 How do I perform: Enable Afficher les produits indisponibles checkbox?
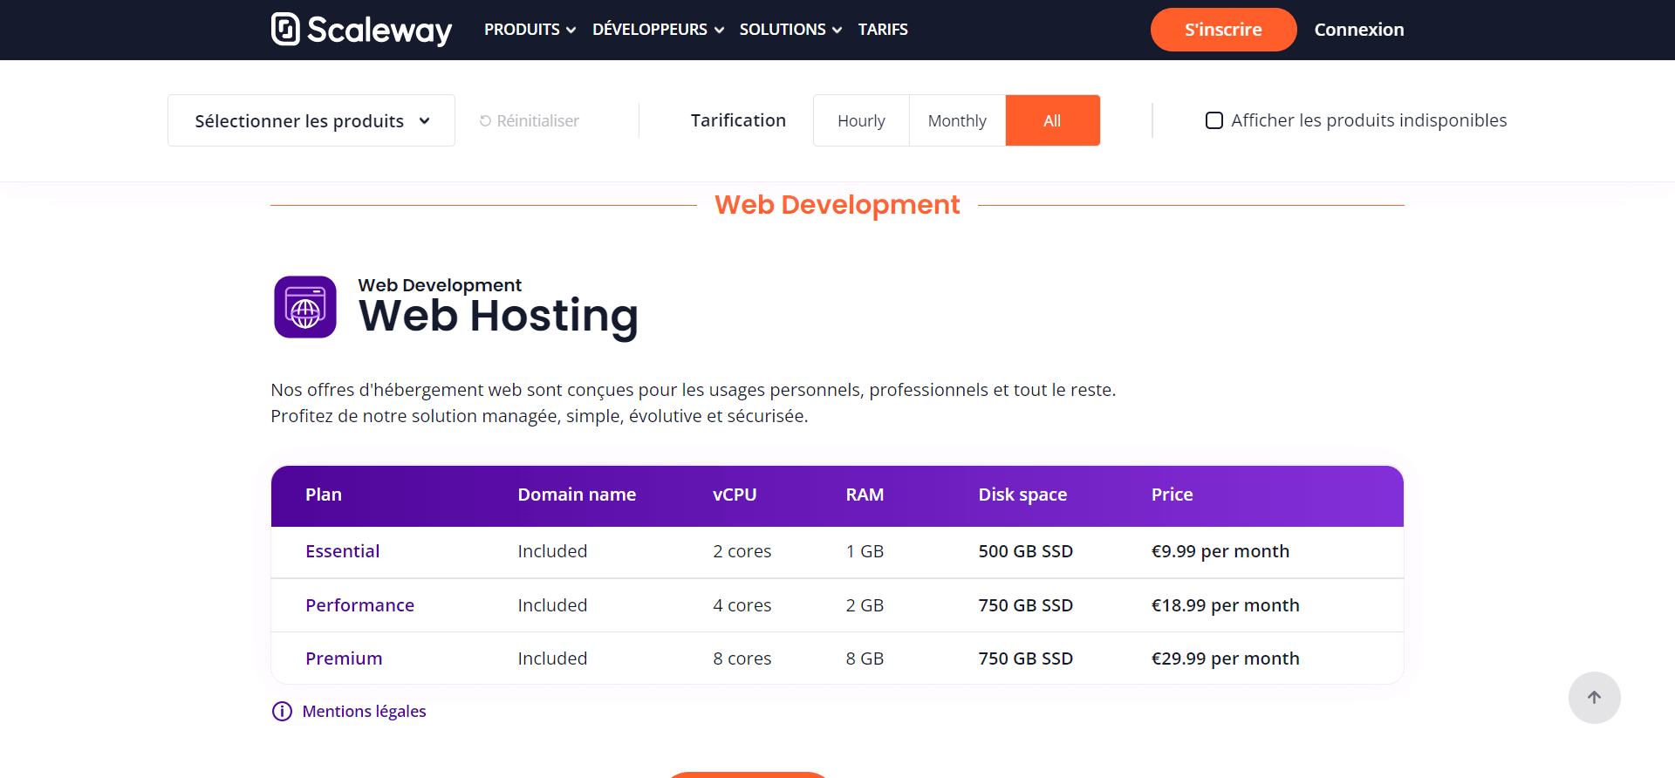coord(1214,120)
